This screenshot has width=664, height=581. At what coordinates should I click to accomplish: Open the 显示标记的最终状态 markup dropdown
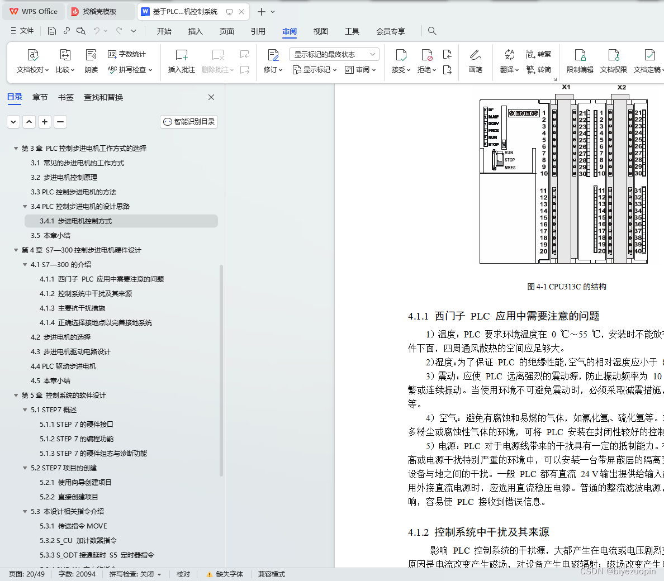click(333, 54)
